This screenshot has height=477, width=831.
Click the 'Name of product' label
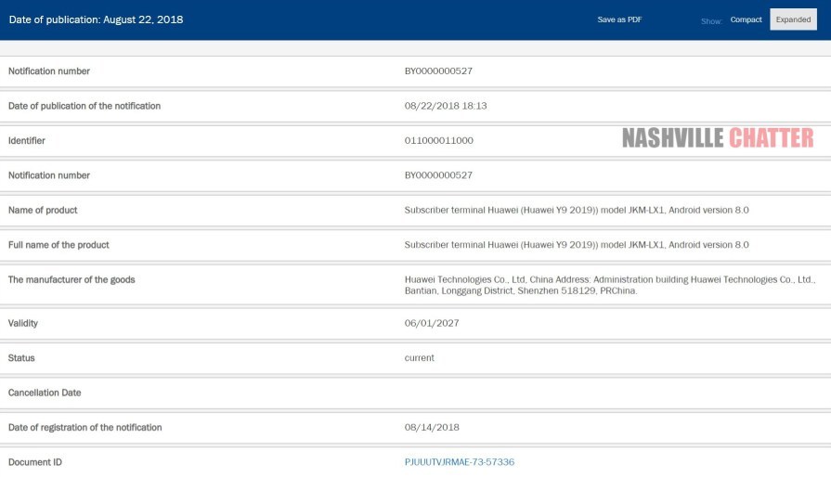pyautogui.click(x=43, y=210)
